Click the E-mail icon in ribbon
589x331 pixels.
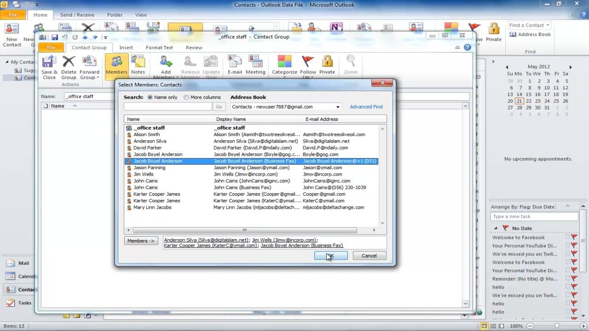[x=235, y=65]
